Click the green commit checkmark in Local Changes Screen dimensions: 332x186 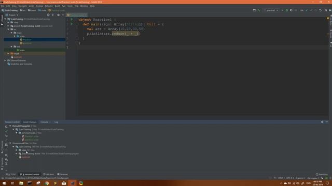coord(6,131)
